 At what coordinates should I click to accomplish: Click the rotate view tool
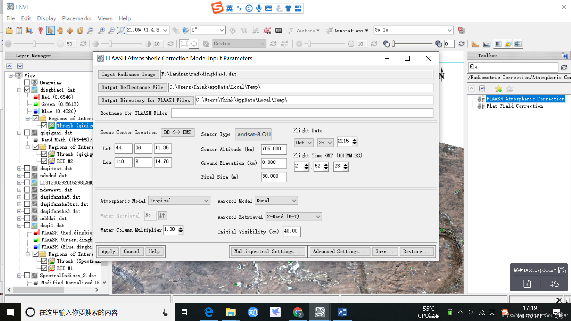coord(80,30)
